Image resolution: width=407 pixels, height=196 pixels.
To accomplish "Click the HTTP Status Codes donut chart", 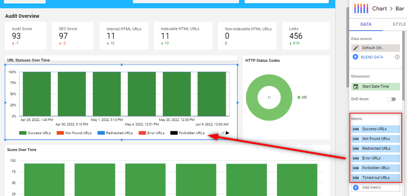I will coord(269,97).
